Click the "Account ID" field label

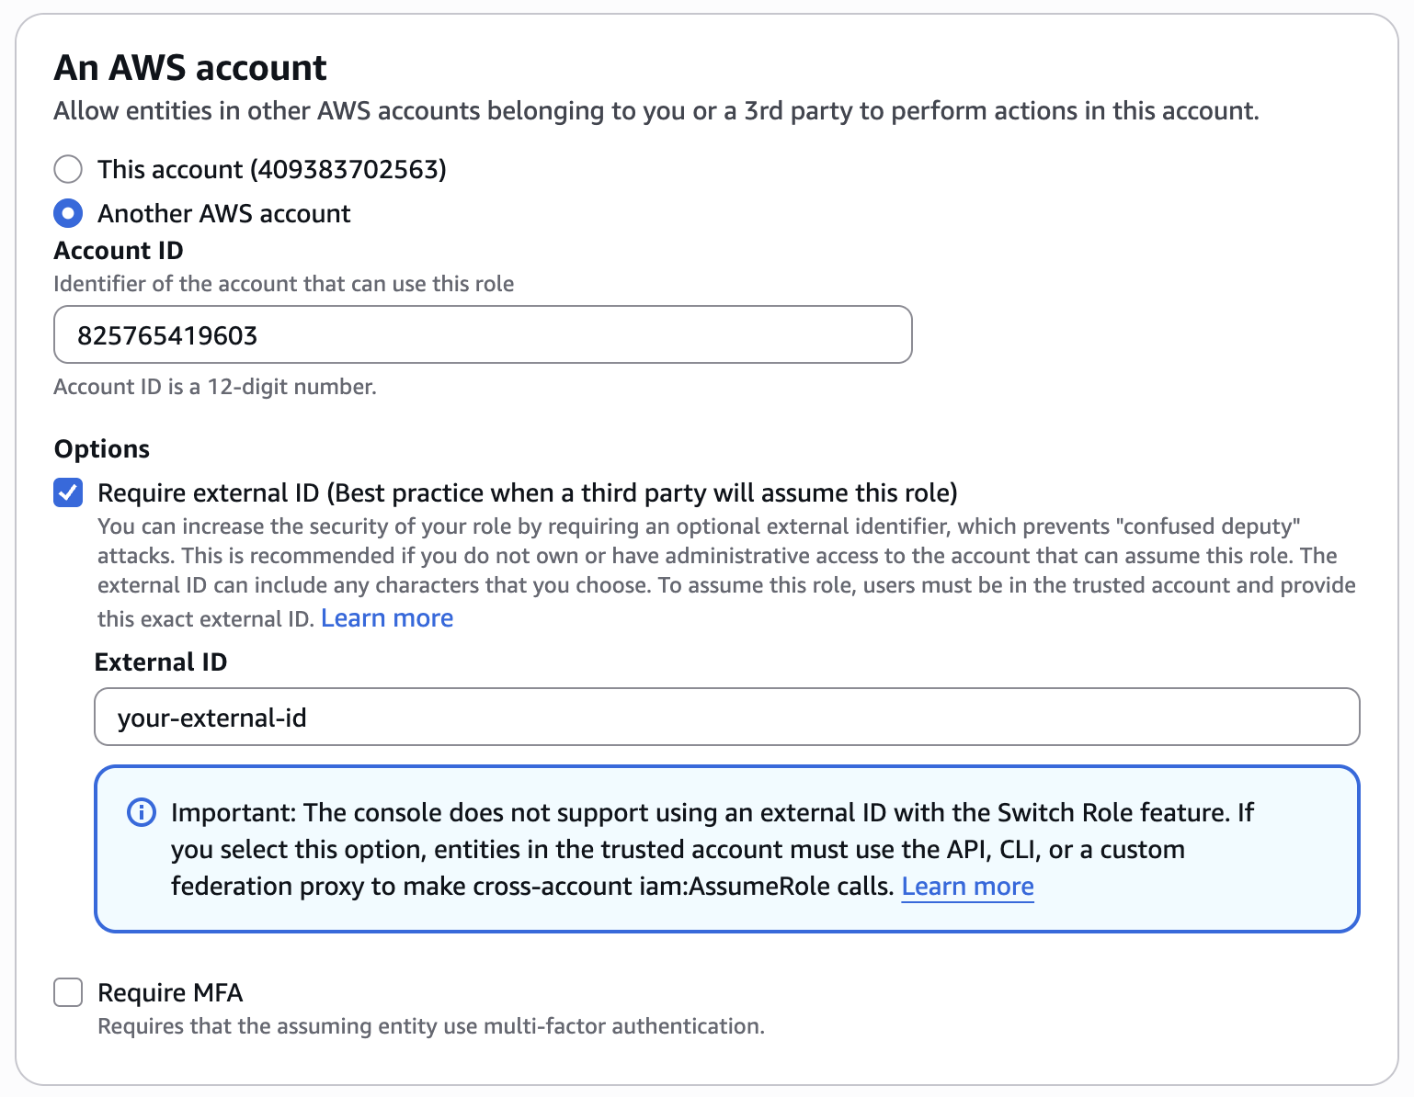[x=119, y=250]
